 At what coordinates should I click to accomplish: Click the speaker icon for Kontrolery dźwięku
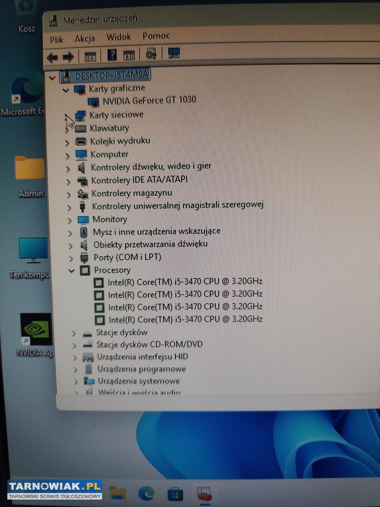82,168
